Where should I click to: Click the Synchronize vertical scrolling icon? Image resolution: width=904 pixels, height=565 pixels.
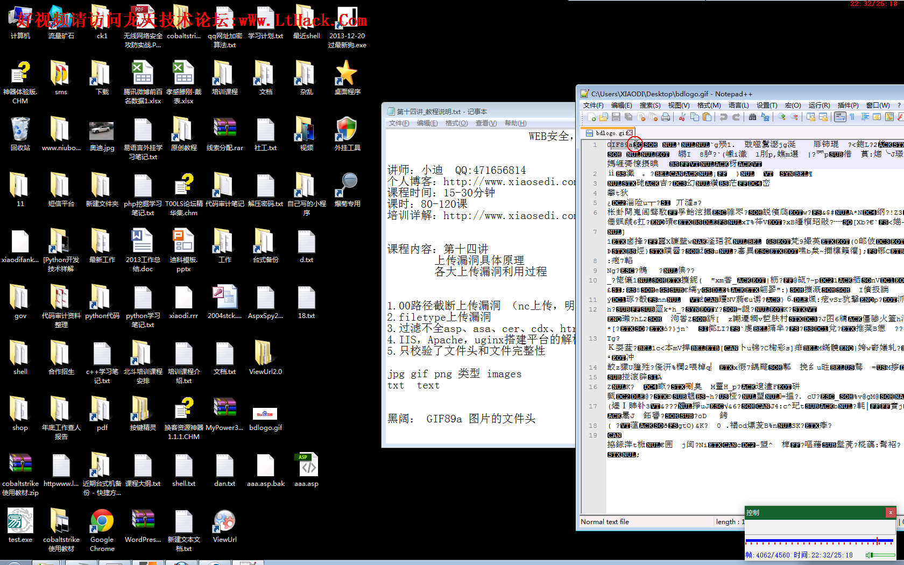[810, 117]
